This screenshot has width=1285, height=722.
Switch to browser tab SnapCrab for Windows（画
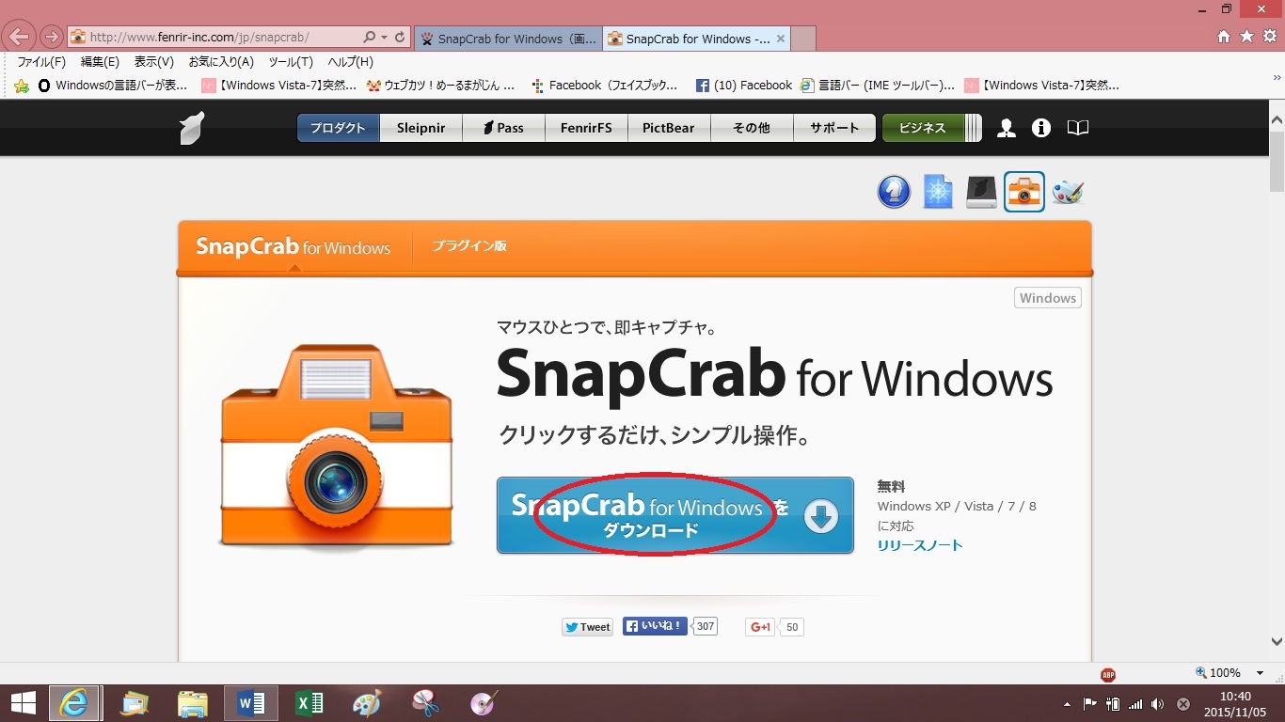(x=507, y=39)
